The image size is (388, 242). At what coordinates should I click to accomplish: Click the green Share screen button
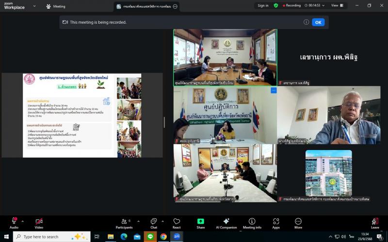coord(201,223)
